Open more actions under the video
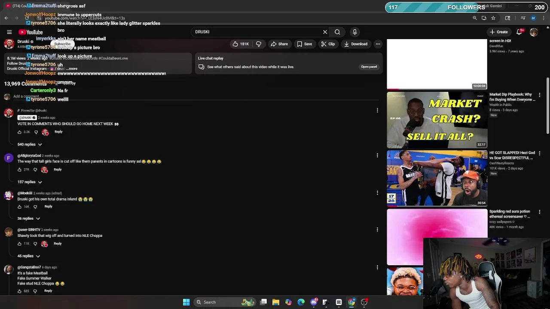This screenshot has width=550, height=309. [x=378, y=44]
